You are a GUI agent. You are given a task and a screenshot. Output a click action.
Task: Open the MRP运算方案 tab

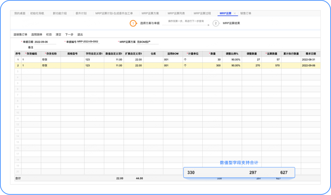tap(150, 13)
